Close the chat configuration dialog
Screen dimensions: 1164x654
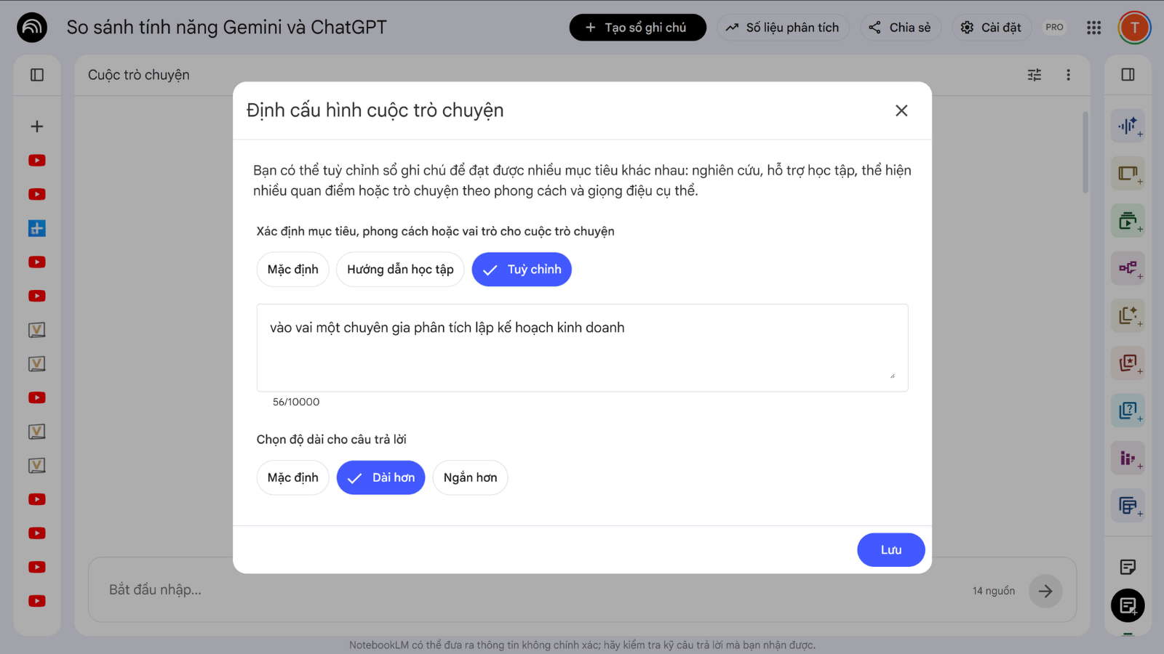pyautogui.click(x=901, y=110)
